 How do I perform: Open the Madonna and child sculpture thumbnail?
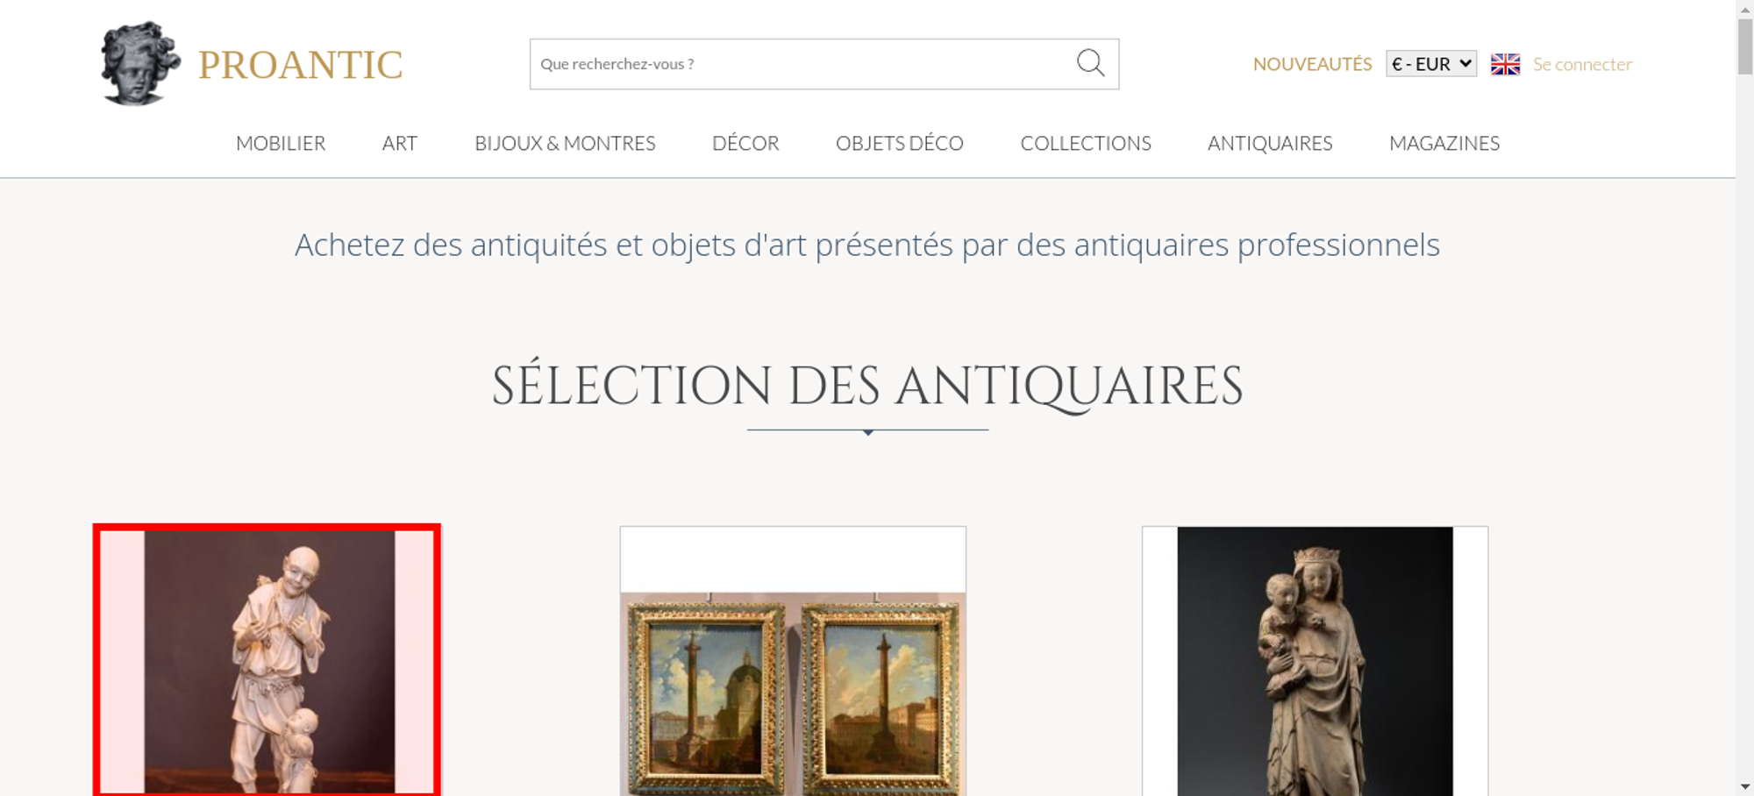(x=1315, y=661)
